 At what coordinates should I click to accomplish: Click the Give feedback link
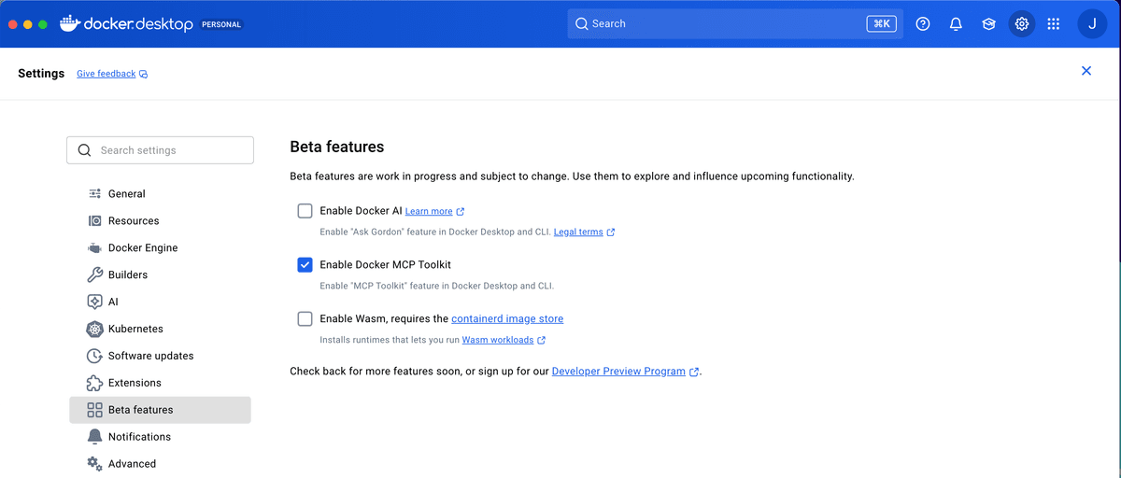(106, 74)
